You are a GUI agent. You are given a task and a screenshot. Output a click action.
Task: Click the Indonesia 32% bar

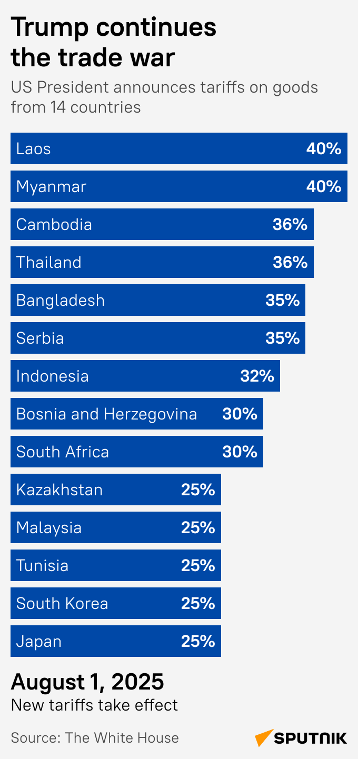coord(145,376)
